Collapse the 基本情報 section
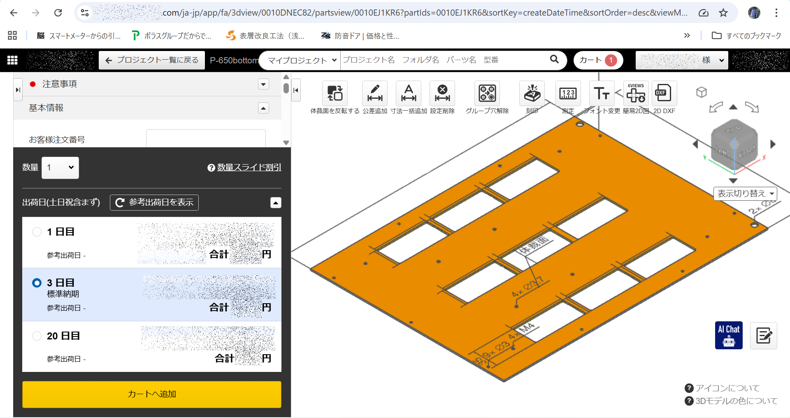The image size is (790, 418). 263,108
